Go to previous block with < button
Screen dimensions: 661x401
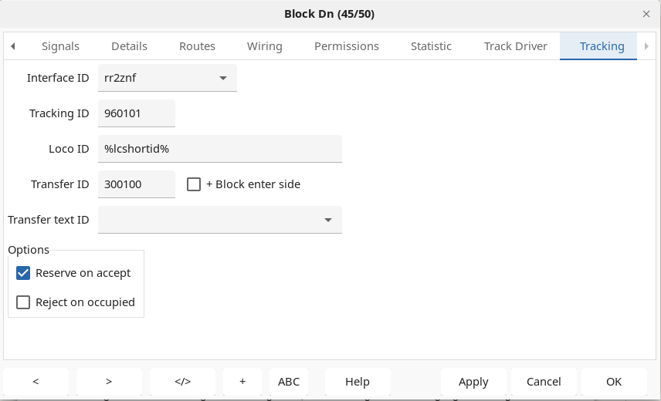click(36, 382)
